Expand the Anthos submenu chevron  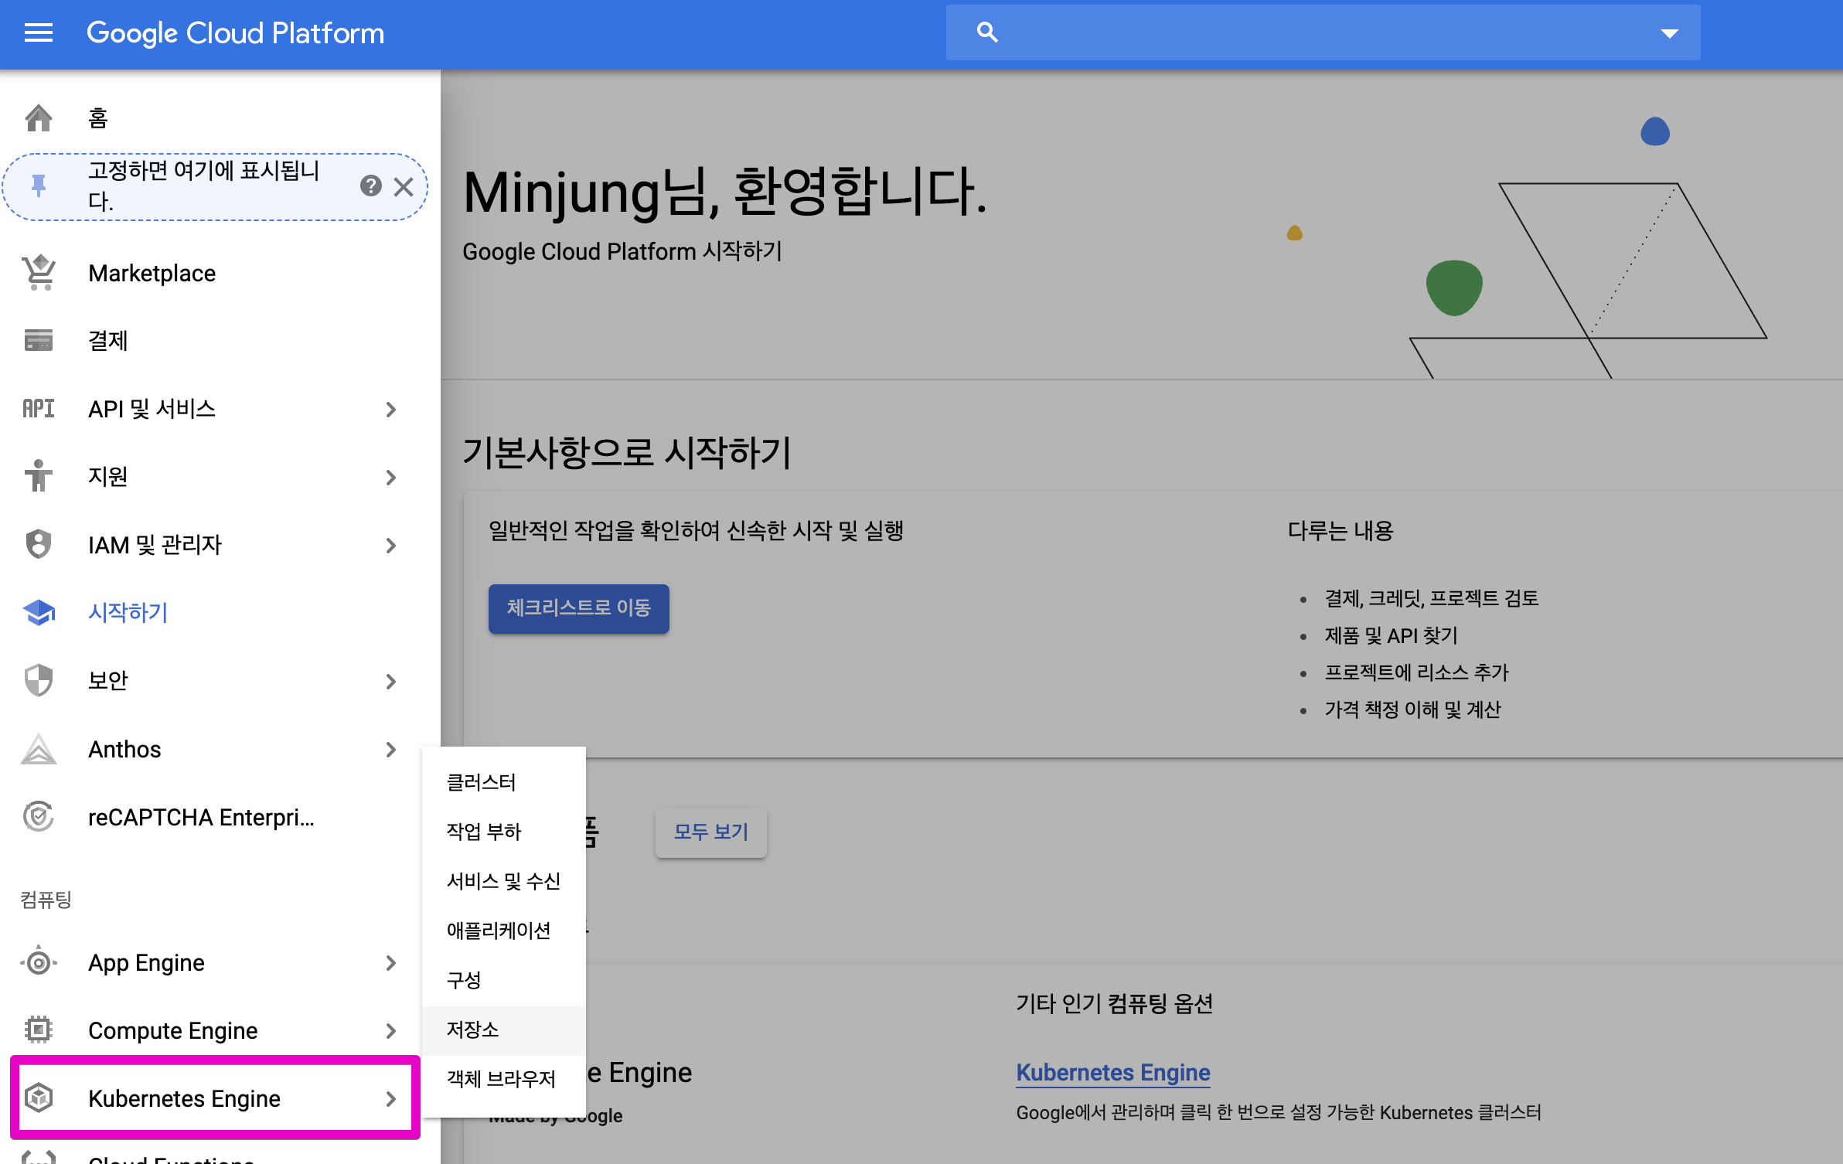point(391,750)
